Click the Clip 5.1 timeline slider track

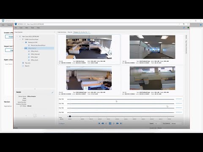[121, 112]
